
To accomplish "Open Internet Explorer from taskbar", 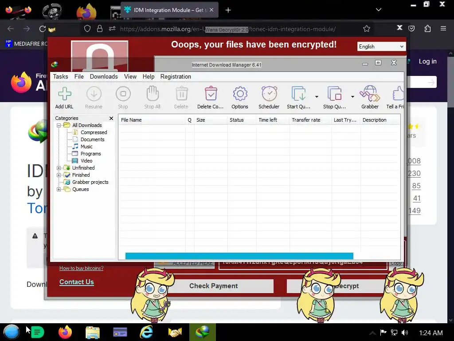I will coord(146,332).
